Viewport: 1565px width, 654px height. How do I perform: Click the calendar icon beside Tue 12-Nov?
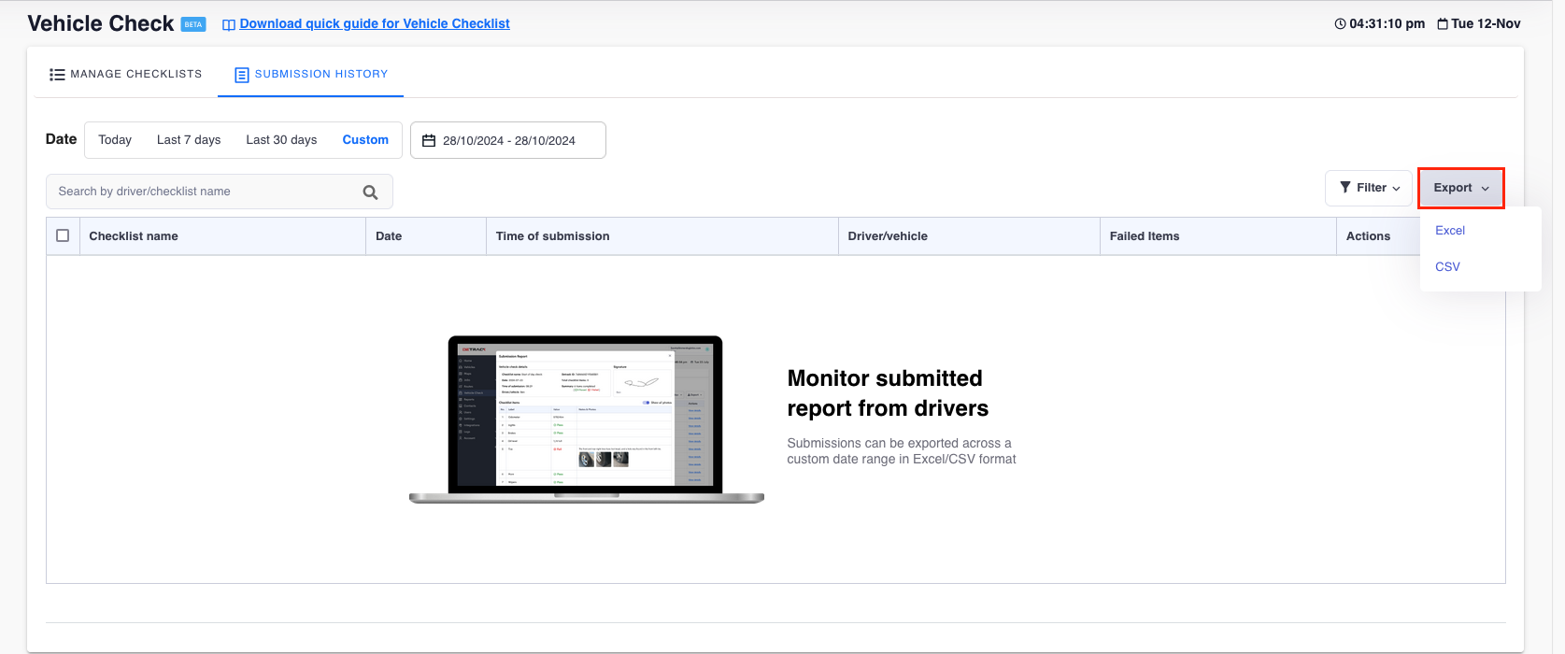1443,24
